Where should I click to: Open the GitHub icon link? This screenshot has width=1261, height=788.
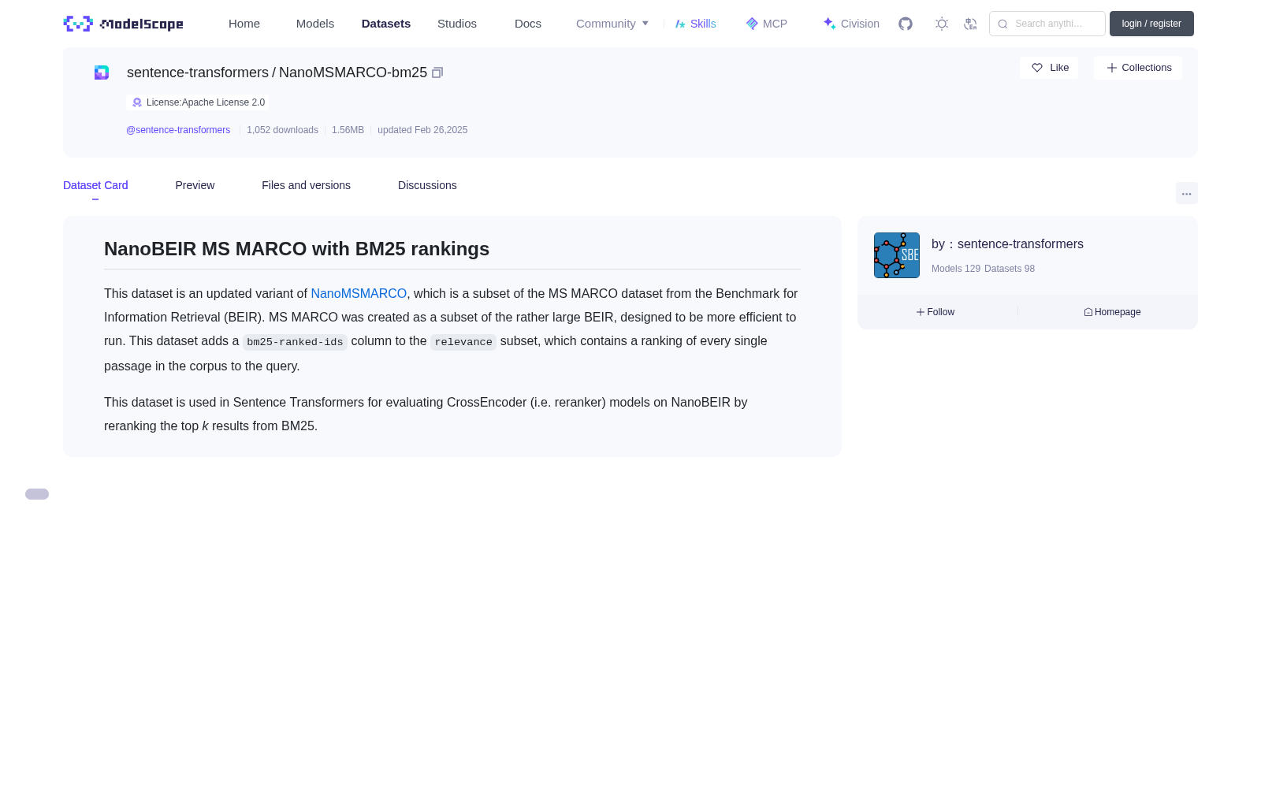point(906,24)
